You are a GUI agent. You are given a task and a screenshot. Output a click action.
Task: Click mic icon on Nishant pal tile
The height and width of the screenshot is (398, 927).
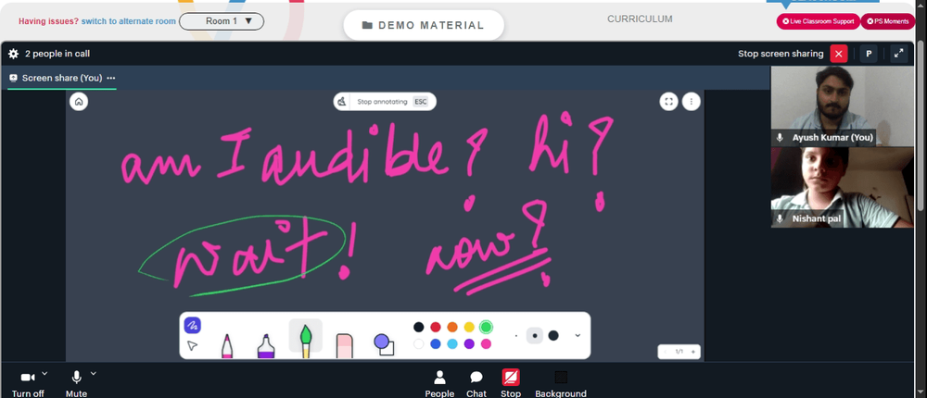pos(780,218)
